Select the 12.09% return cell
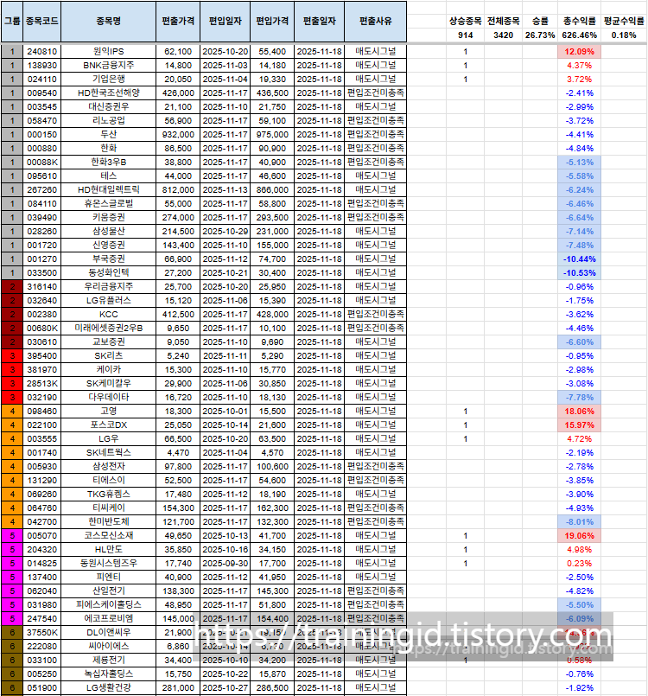648x696 pixels. pos(579,52)
